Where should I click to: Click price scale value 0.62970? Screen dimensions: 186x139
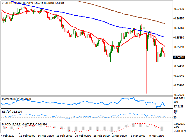click(x=179, y=95)
